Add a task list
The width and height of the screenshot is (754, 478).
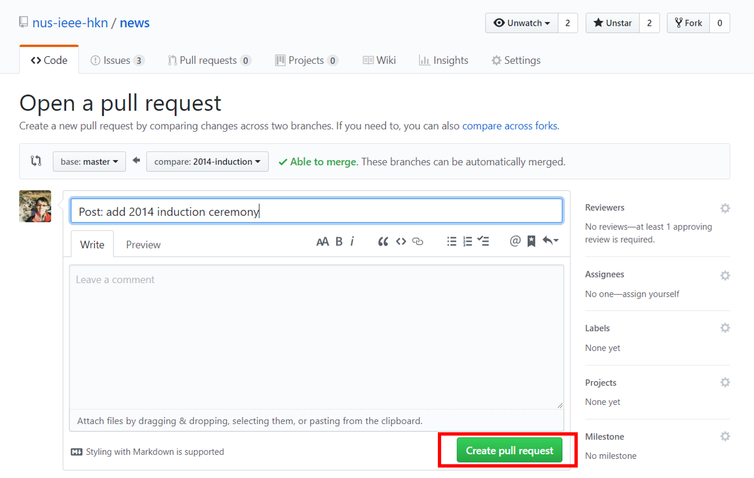coord(483,241)
